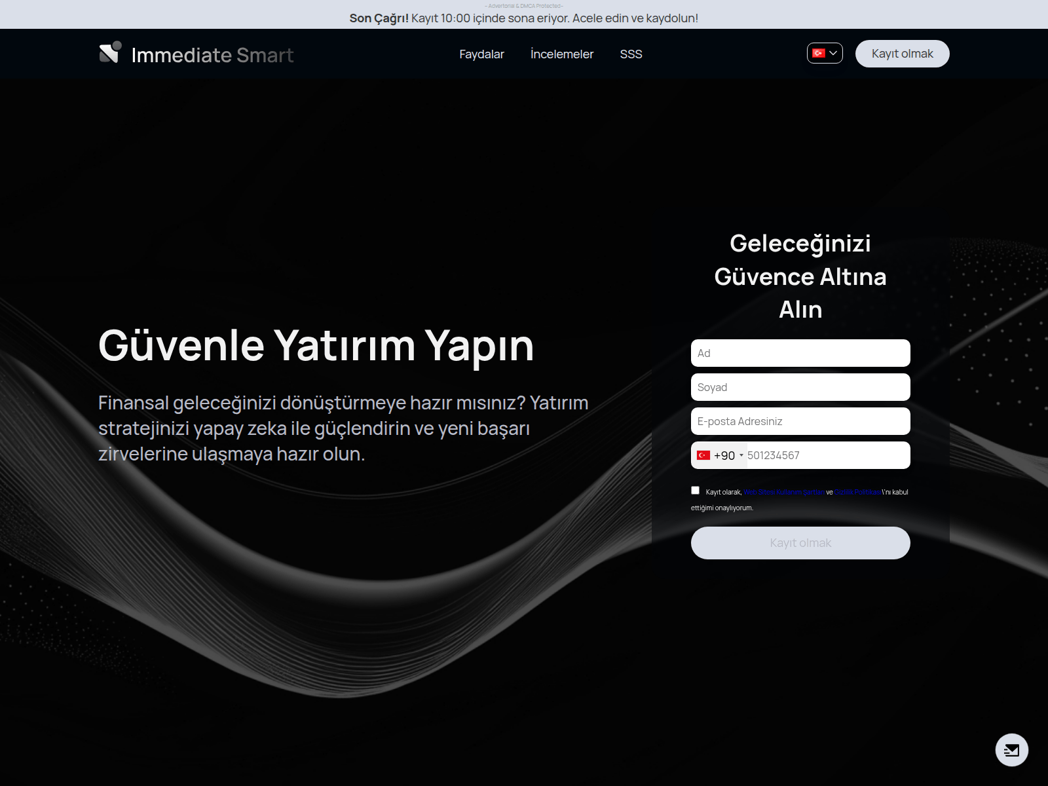Open the Gizlilik Politikası link
Viewport: 1048px width, 786px height.
[x=856, y=491]
